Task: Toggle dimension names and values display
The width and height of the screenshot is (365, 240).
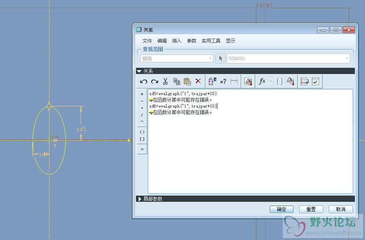Action: click(x=212, y=81)
